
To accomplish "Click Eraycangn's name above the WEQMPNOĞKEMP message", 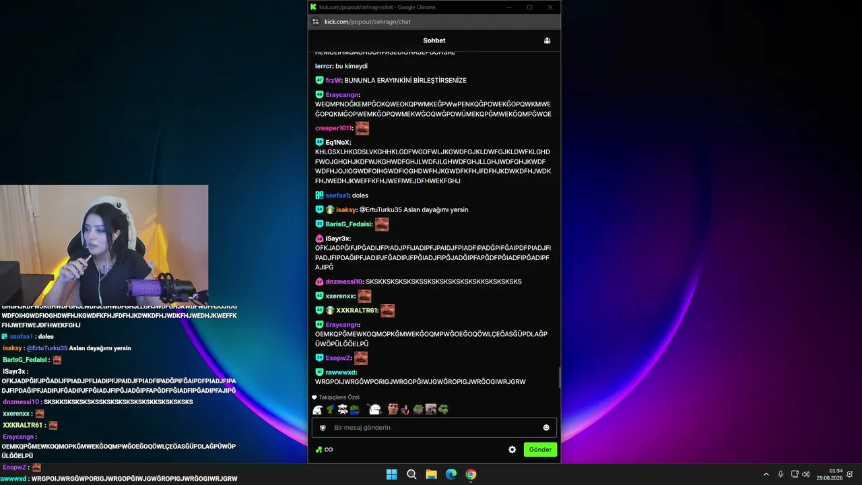I will 342,95.
